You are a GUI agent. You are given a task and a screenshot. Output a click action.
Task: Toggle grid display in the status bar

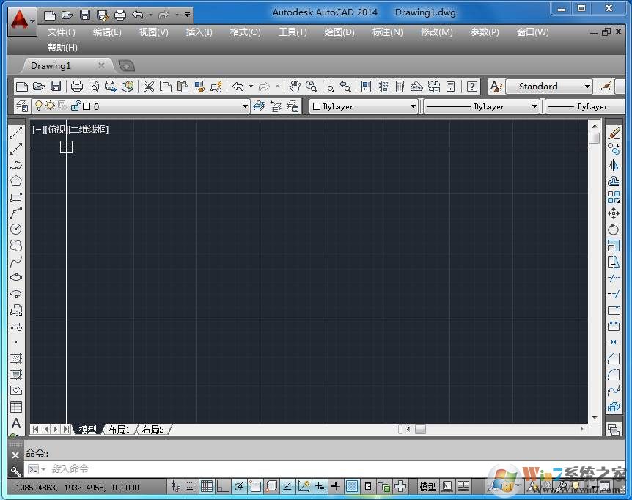[206, 486]
